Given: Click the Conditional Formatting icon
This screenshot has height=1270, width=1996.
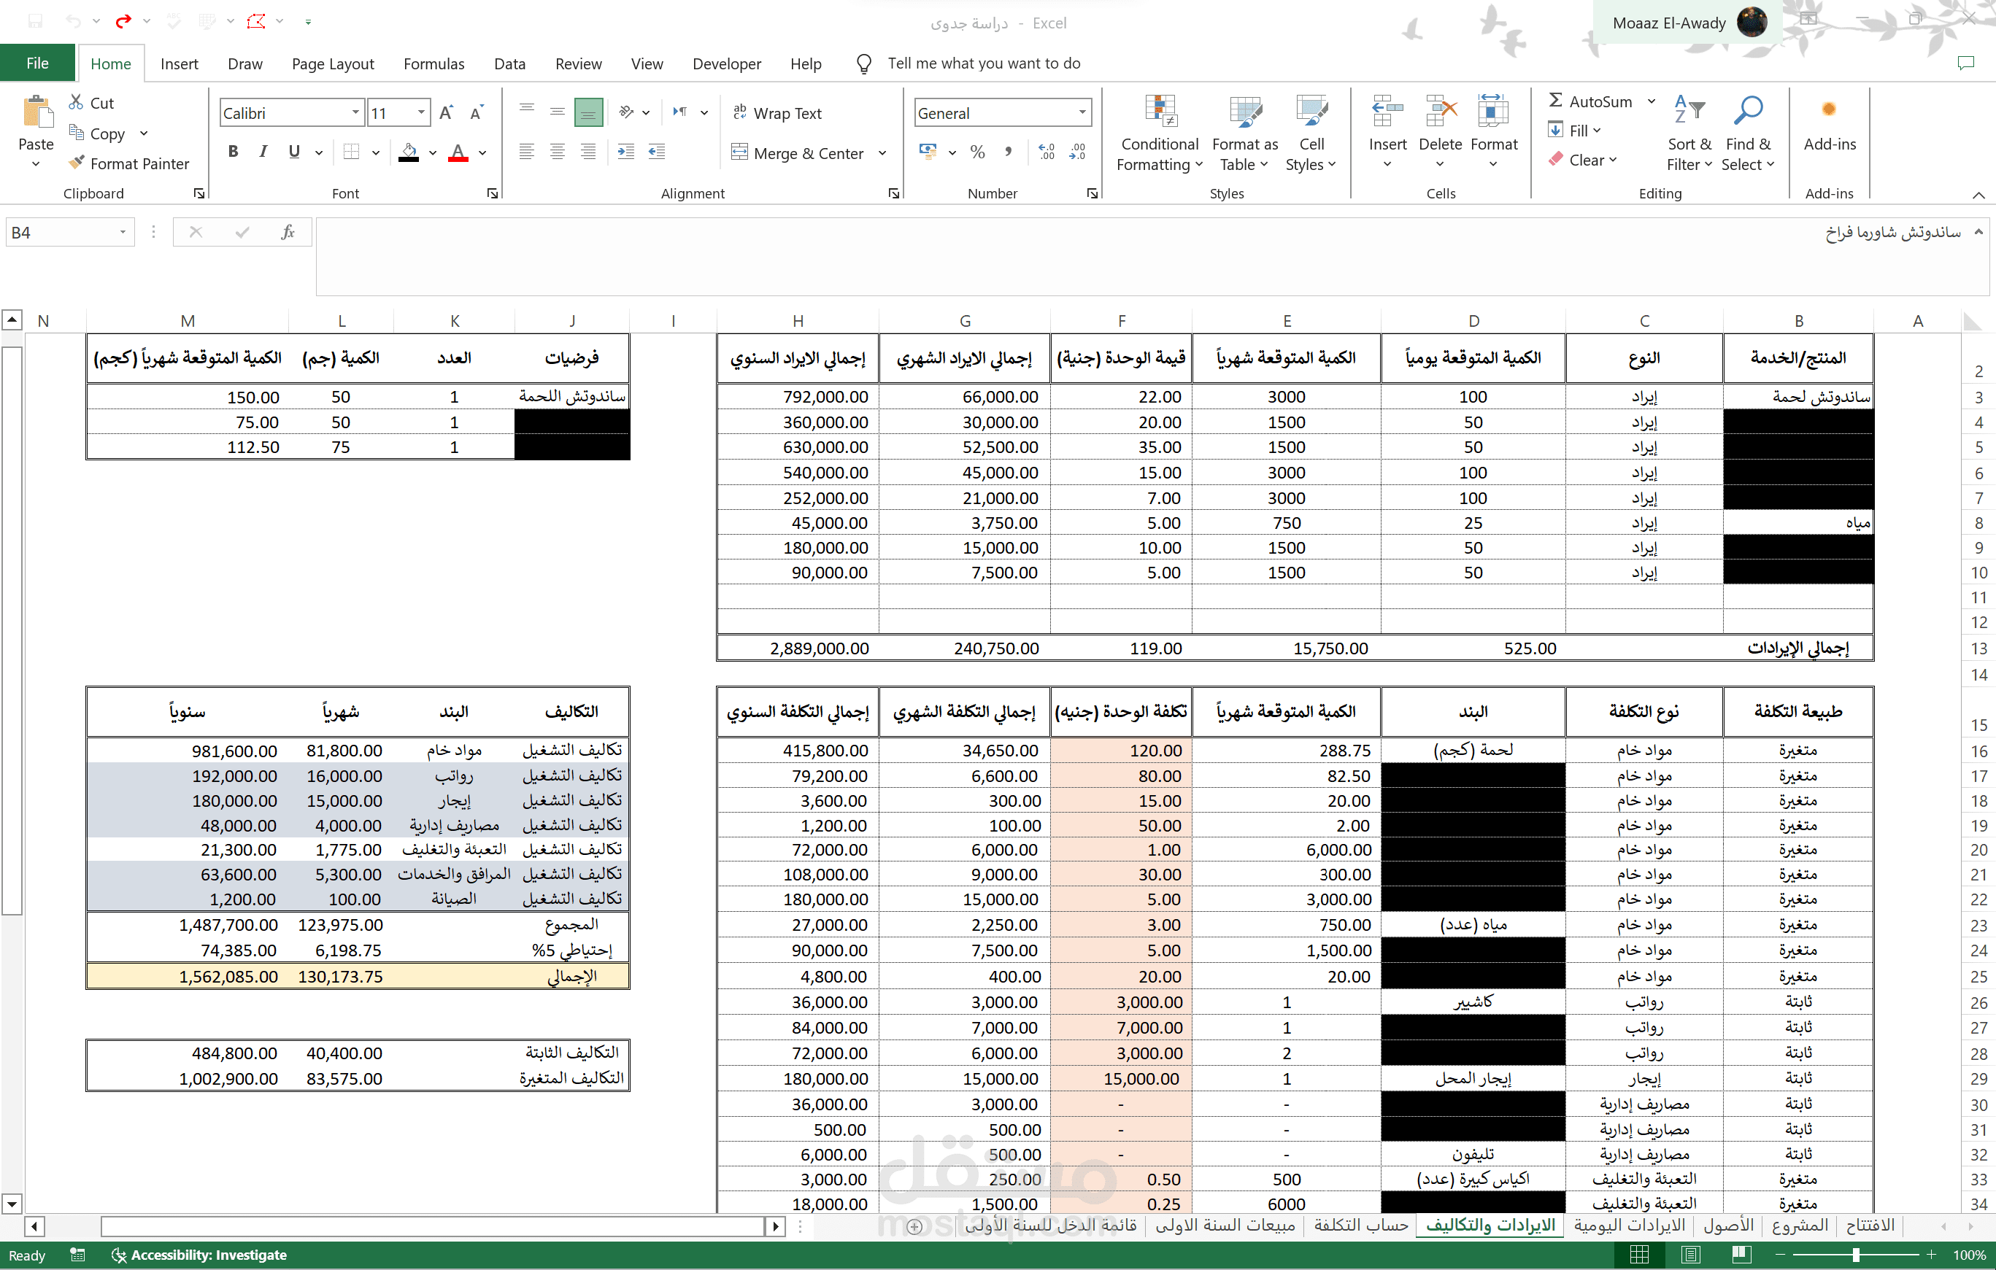Looking at the screenshot, I should pos(1160,112).
